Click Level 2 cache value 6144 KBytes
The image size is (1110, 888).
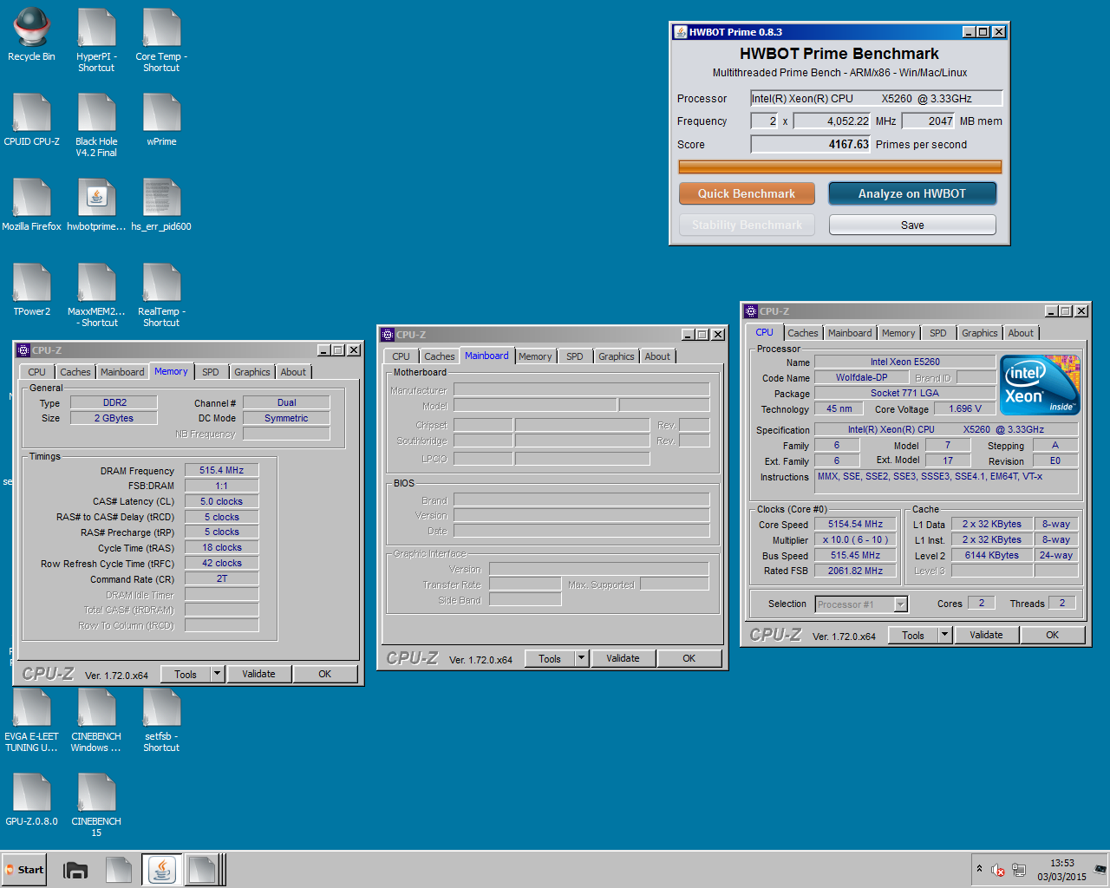992,555
